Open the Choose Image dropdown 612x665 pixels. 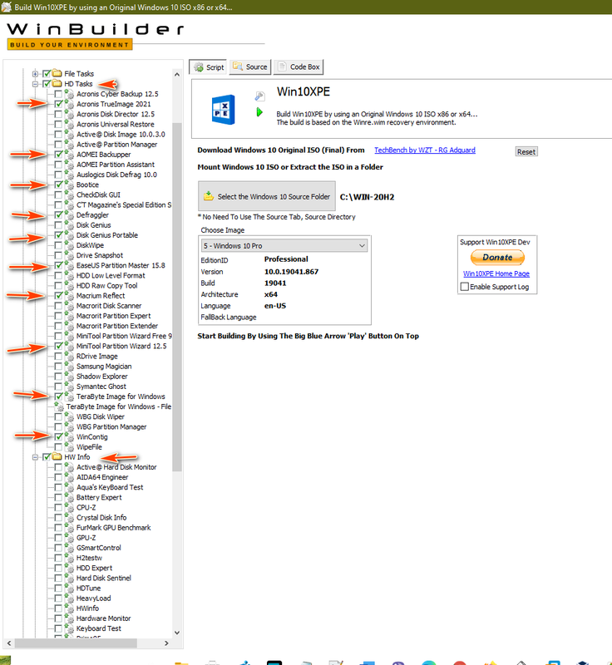362,246
